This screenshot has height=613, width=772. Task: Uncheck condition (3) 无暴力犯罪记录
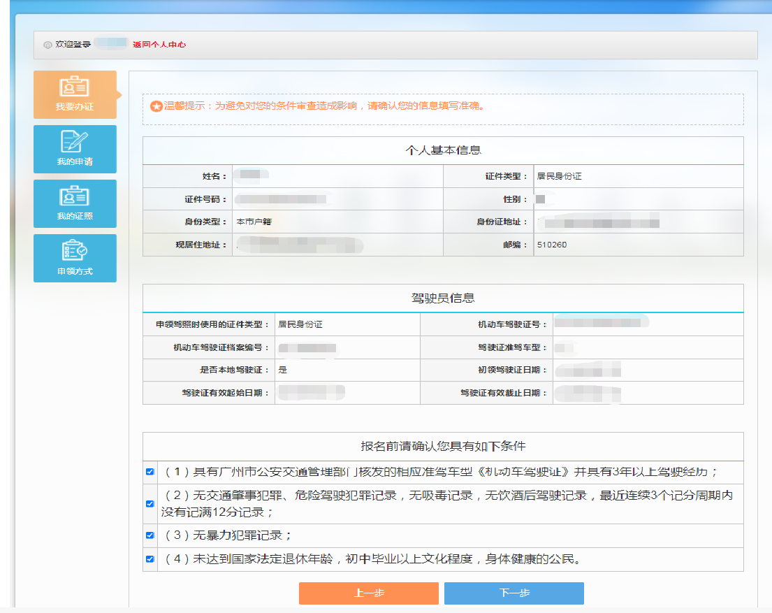(x=150, y=535)
